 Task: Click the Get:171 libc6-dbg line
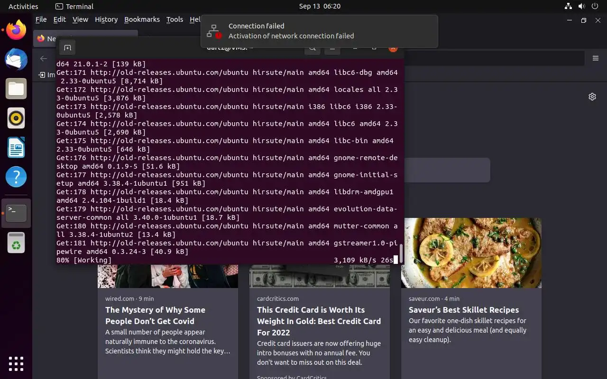tap(227, 77)
